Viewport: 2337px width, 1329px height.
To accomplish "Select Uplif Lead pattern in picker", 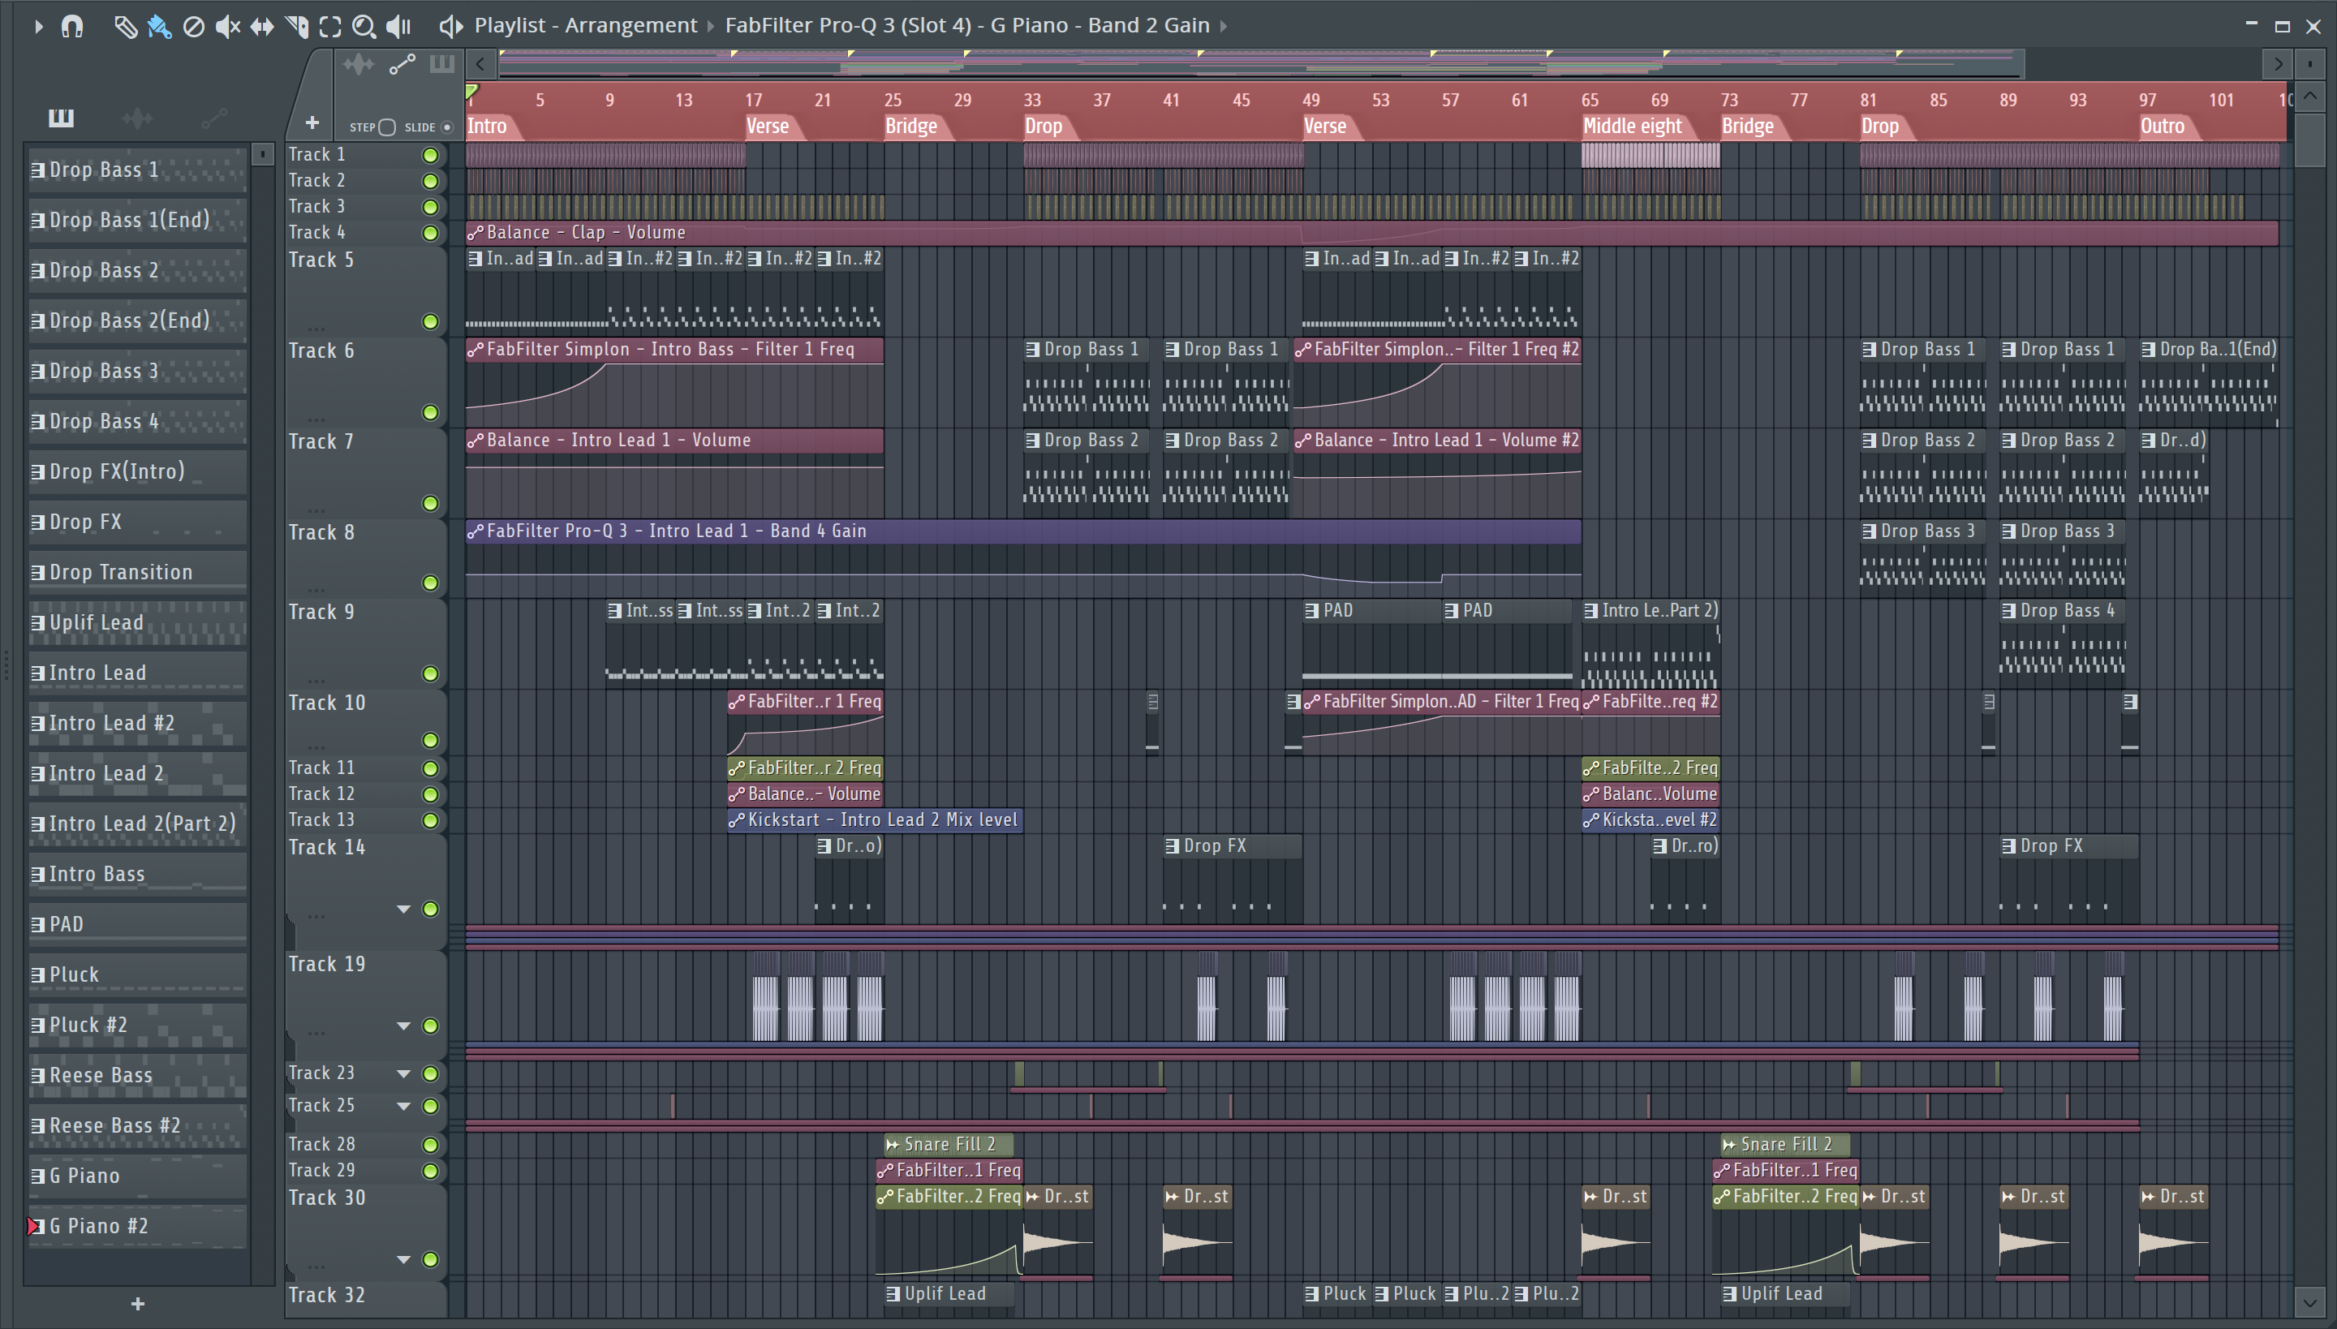I will point(137,622).
